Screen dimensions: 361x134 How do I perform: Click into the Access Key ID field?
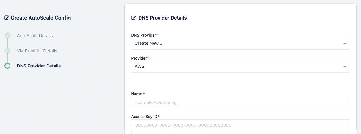[240, 125]
